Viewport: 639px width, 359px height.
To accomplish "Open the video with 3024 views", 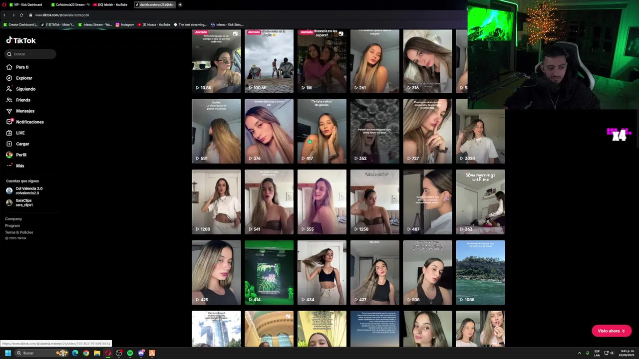I will (480, 131).
